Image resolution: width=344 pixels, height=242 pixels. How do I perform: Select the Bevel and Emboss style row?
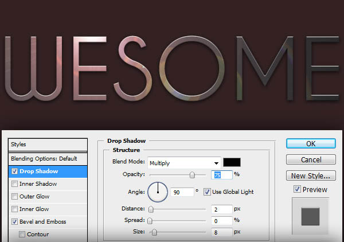pos(48,221)
